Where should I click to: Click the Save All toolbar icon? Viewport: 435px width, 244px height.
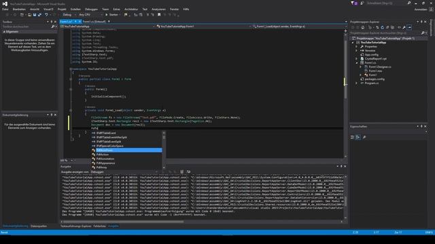pos(39,15)
